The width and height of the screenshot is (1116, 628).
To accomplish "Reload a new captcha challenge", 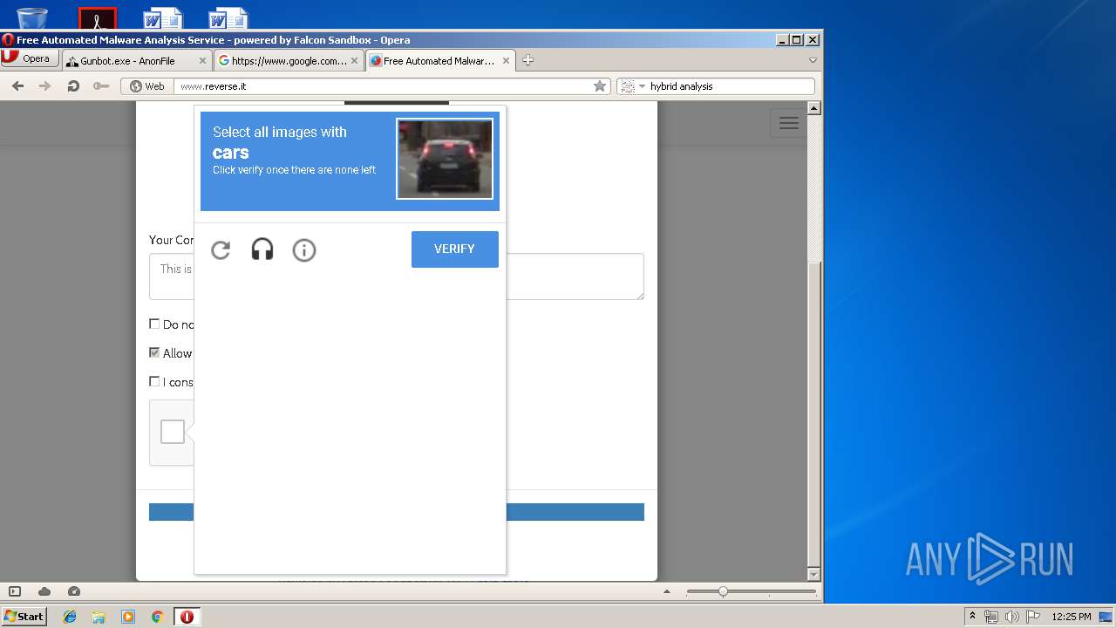I will coord(221,250).
